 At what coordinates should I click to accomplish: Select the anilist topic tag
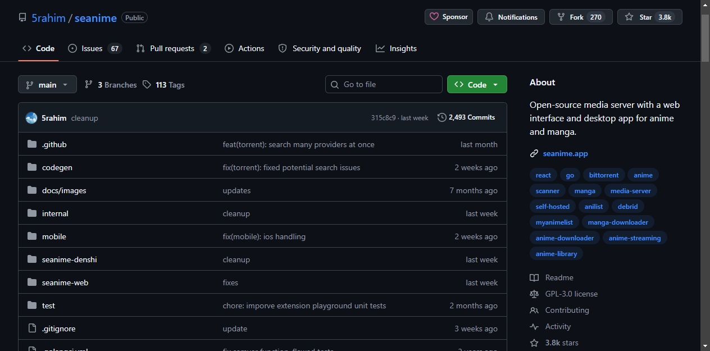594,207
